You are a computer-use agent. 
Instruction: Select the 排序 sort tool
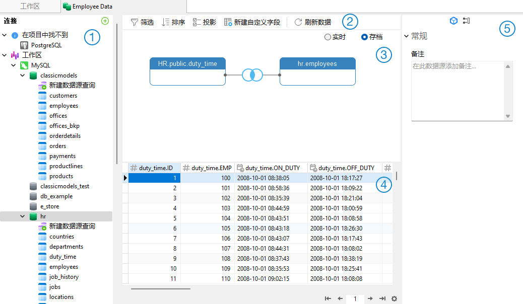click(173, 22)
